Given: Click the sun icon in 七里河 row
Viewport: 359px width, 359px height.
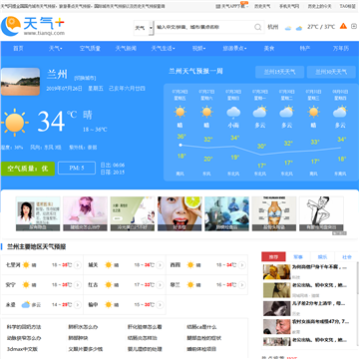Looking at the screenshot, I should (26, 265).
